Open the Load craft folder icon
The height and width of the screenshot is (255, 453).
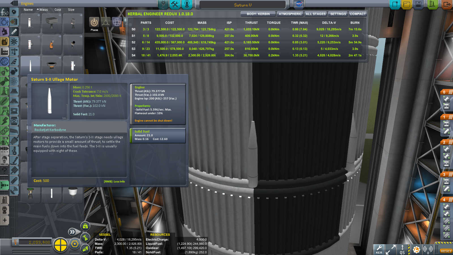pyautogui.click(x=407, y=5)
